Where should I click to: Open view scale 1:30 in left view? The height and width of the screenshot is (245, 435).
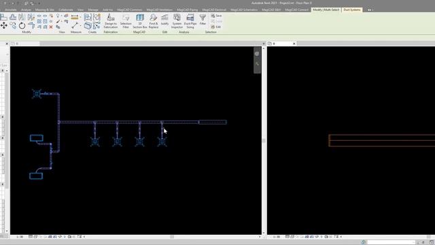point(20,237)
